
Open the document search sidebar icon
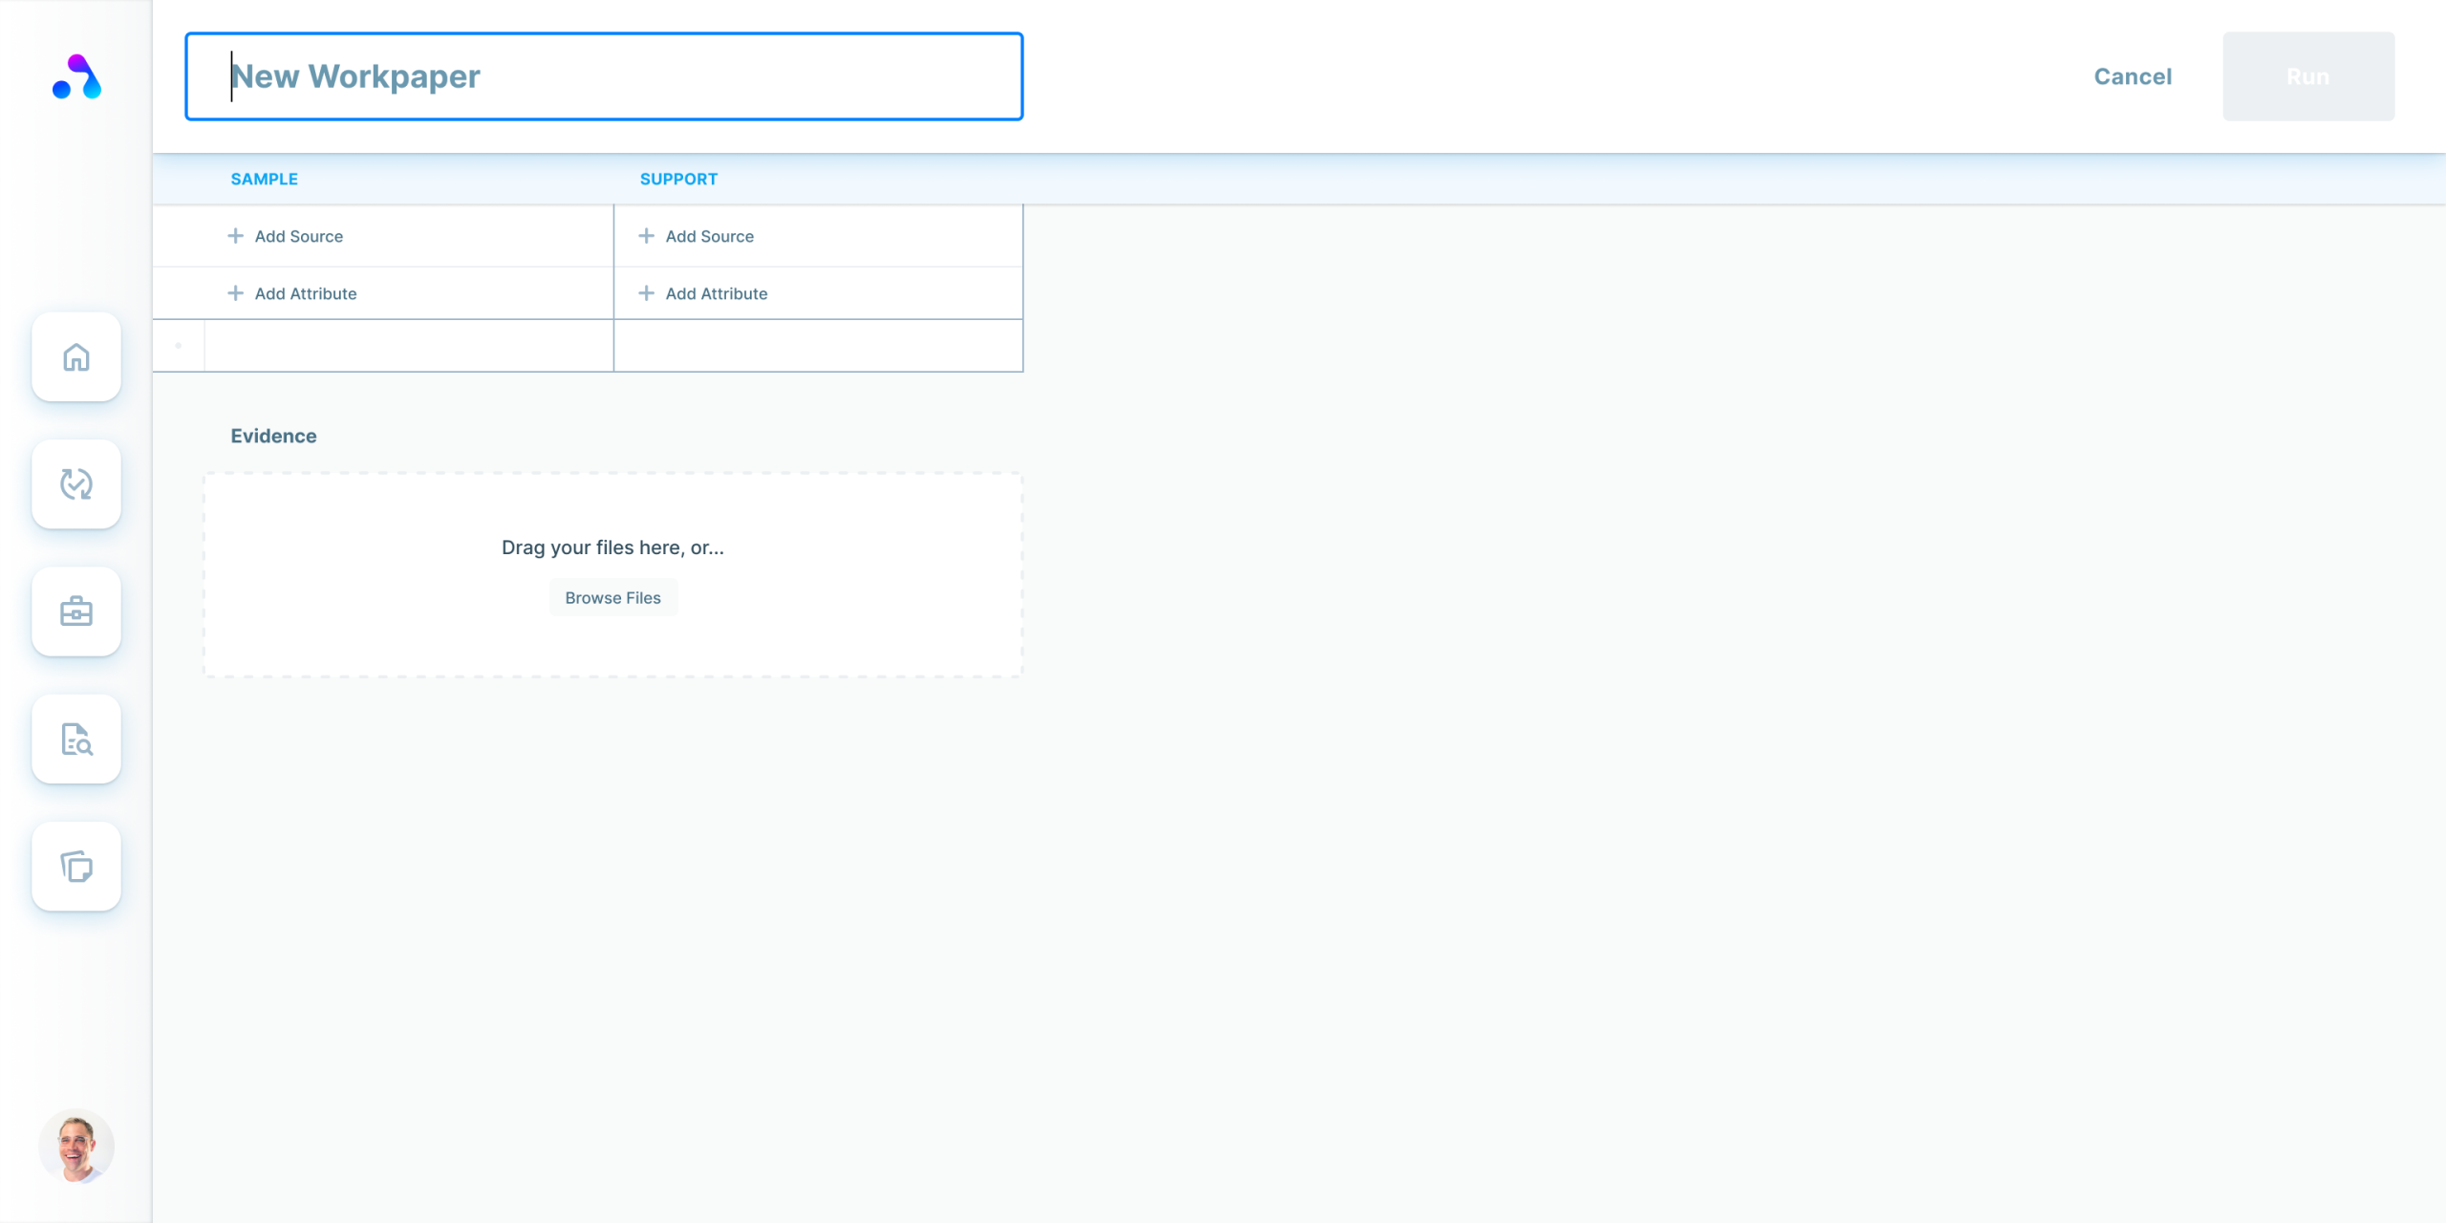[76, 740]
